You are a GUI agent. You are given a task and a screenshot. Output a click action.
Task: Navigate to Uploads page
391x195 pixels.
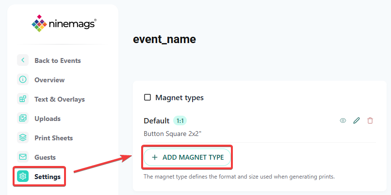tap(48, 119)
